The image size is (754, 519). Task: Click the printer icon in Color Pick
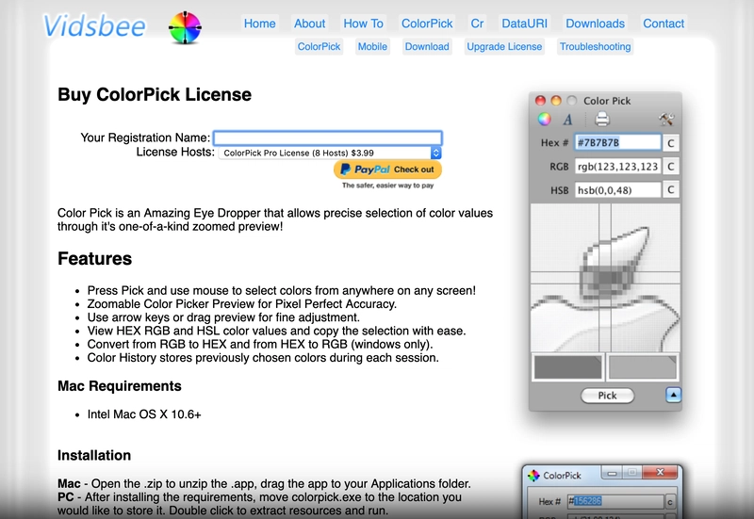pyautogui.click(x=602, y=119)
